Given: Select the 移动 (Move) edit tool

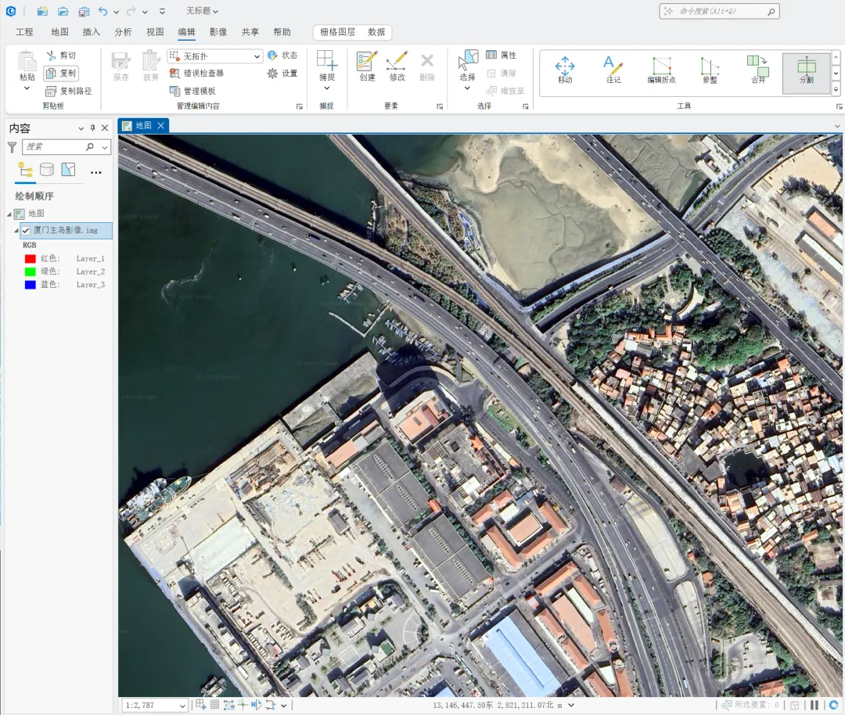Looking at the screenshot, I should point(565,69).
